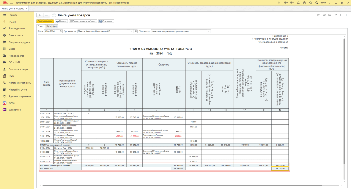Click the ИТОГО за год row label
351x189 pixels.
[x=47, y=168]
